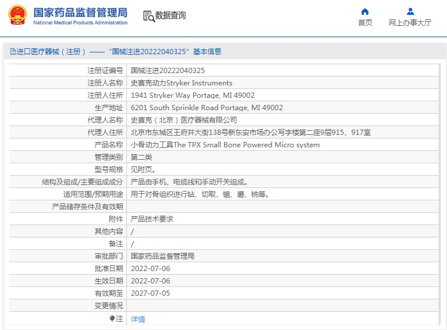The height and width of the screenshot is (330, 447).
Task: Click the document icon beside 进口医疗器械
Action: point(13,52)
